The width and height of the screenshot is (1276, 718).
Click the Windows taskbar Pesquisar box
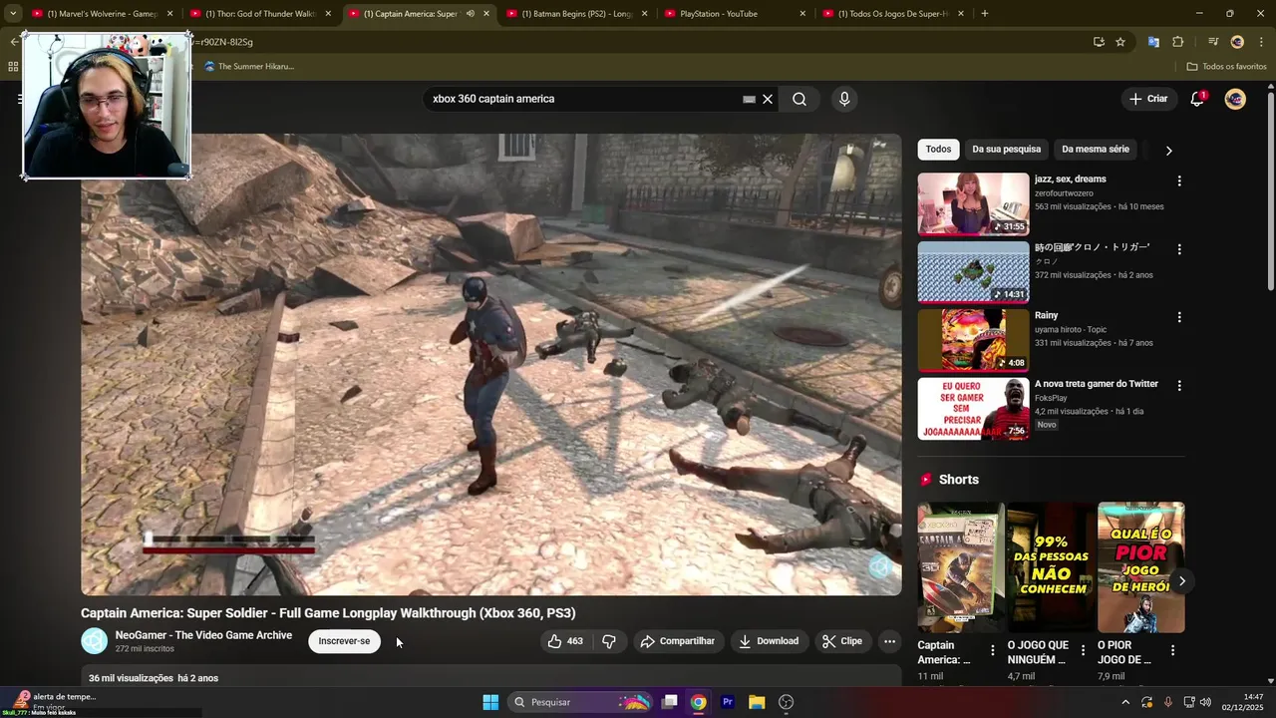581,702
